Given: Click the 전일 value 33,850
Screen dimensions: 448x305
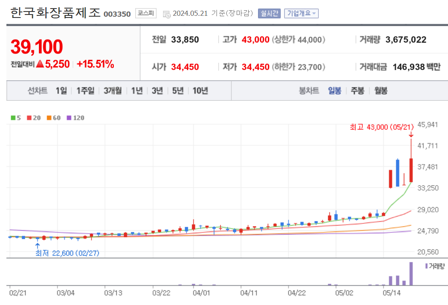Looking at the screenshot, I should (x=185, y=39).
